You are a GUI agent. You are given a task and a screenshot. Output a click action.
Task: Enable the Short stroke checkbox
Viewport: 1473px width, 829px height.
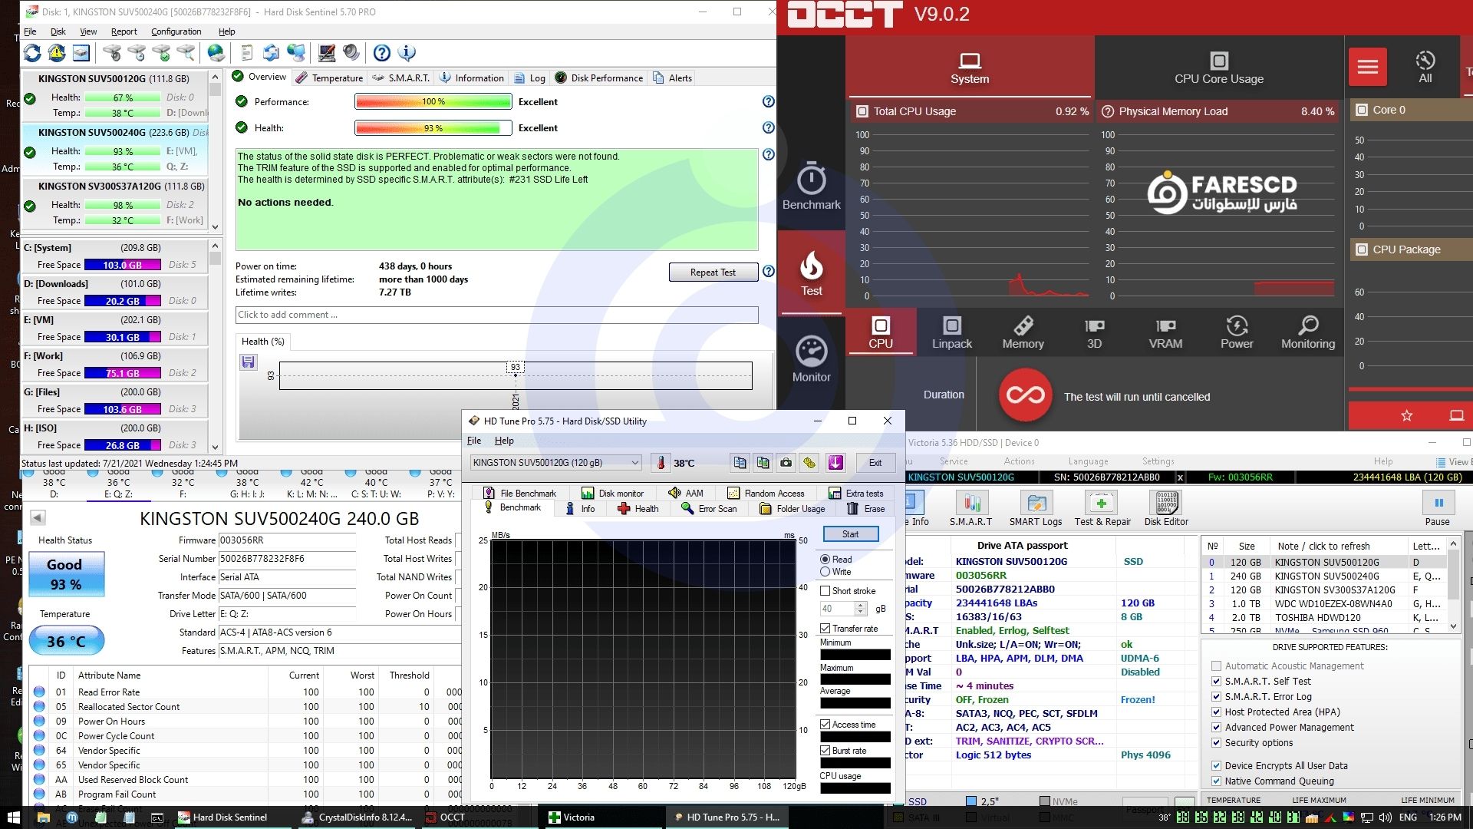(825, 591)
